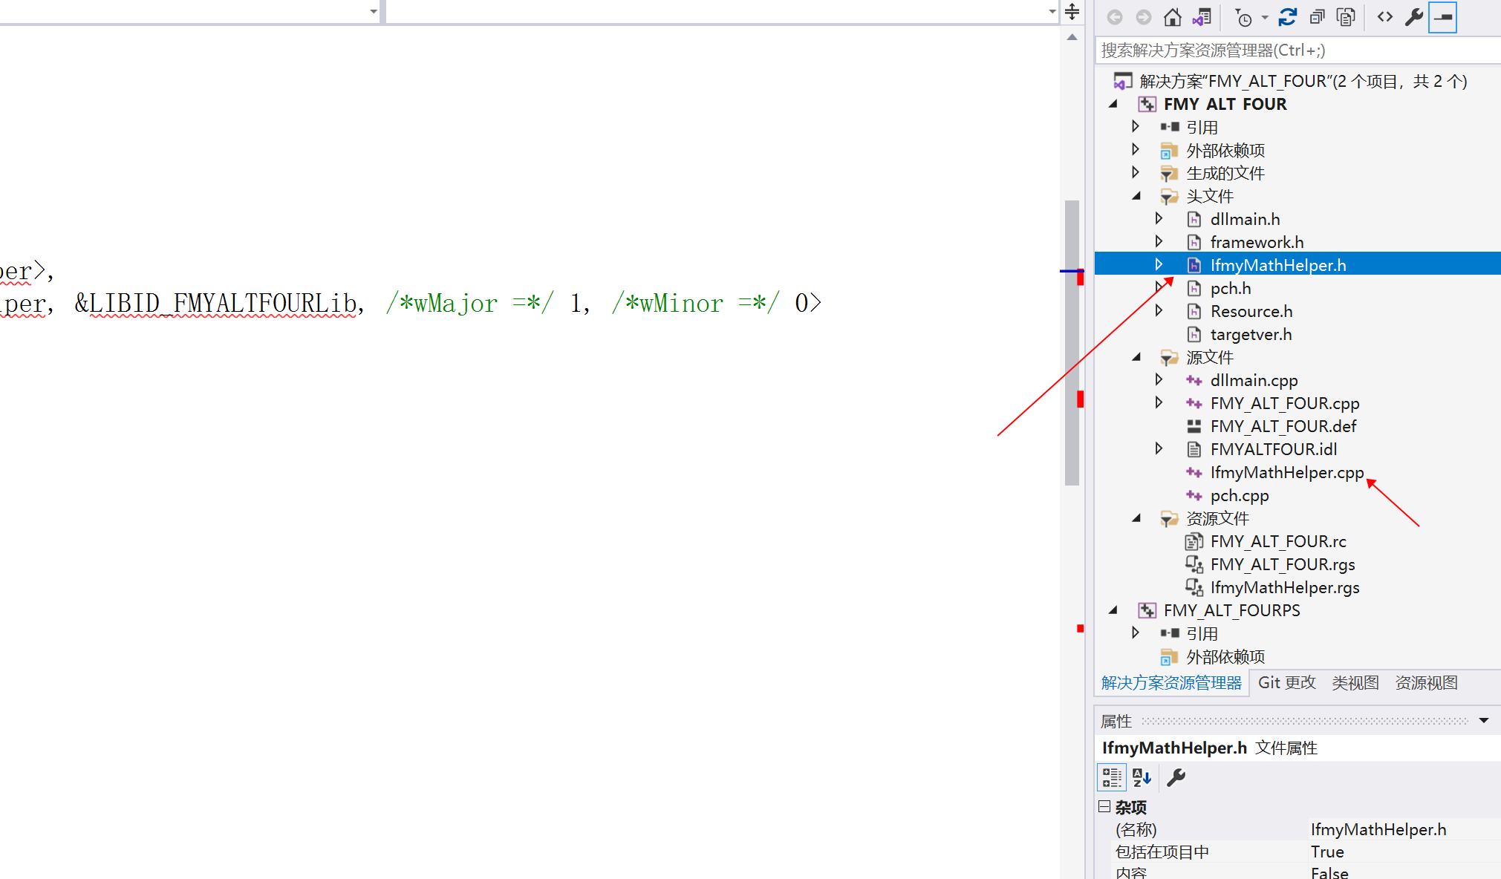Click Categorized view icon in Properties

(x=1112, y=777)
